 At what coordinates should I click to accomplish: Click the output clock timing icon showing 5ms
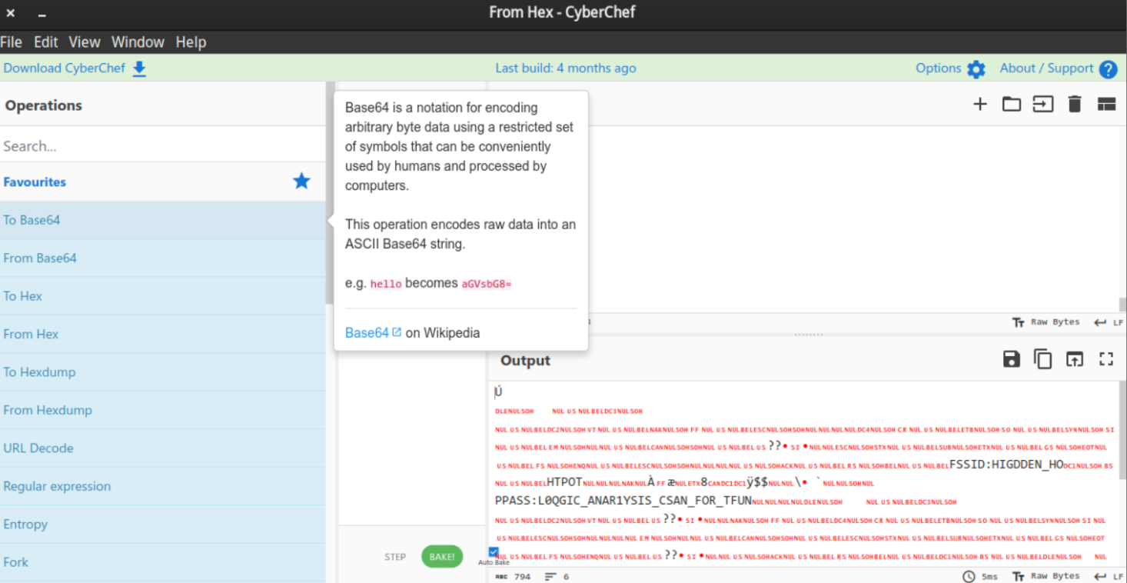[969, 576]
